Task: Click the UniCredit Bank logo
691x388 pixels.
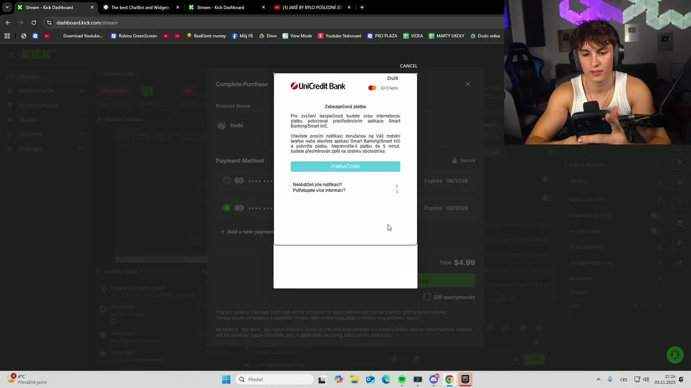Action: (318, 86)
